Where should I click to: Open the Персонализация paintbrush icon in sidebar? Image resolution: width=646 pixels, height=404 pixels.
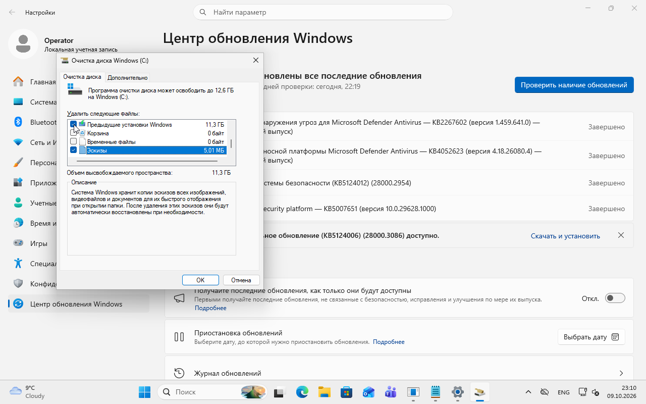tap(18, 163)
